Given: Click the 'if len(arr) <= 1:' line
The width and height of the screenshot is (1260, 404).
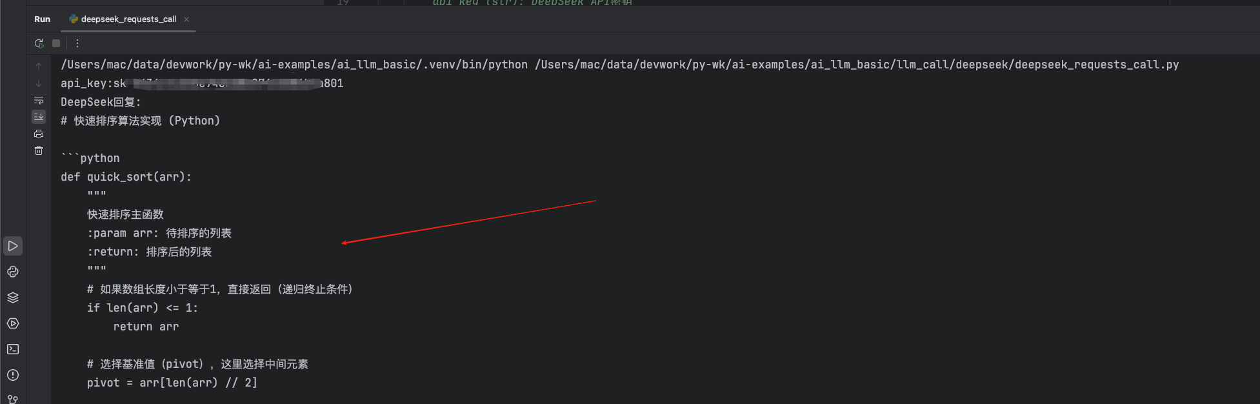Looking at the screenshot, I should 143,308.
